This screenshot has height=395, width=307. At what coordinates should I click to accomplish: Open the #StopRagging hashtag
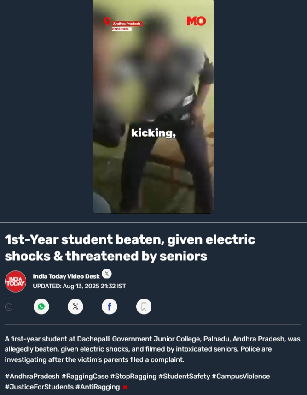coord(133,377)
